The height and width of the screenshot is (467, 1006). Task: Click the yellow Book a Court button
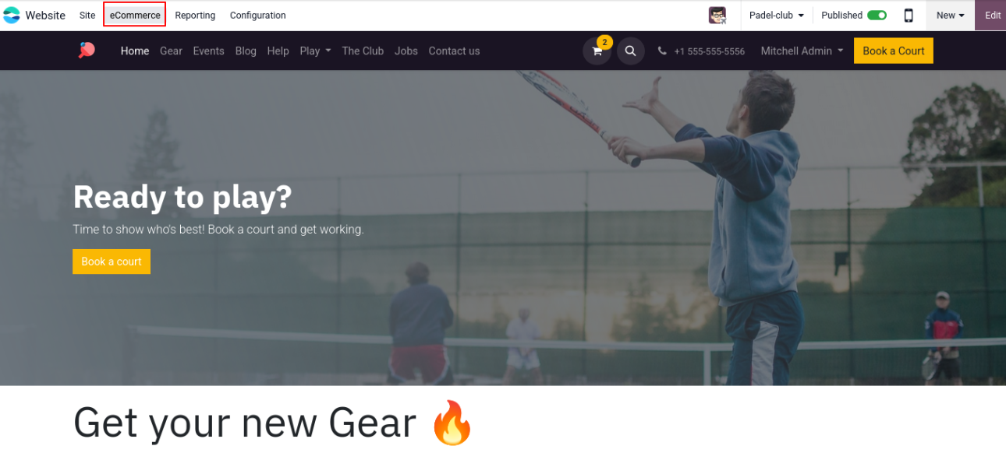tap(894, 51)
